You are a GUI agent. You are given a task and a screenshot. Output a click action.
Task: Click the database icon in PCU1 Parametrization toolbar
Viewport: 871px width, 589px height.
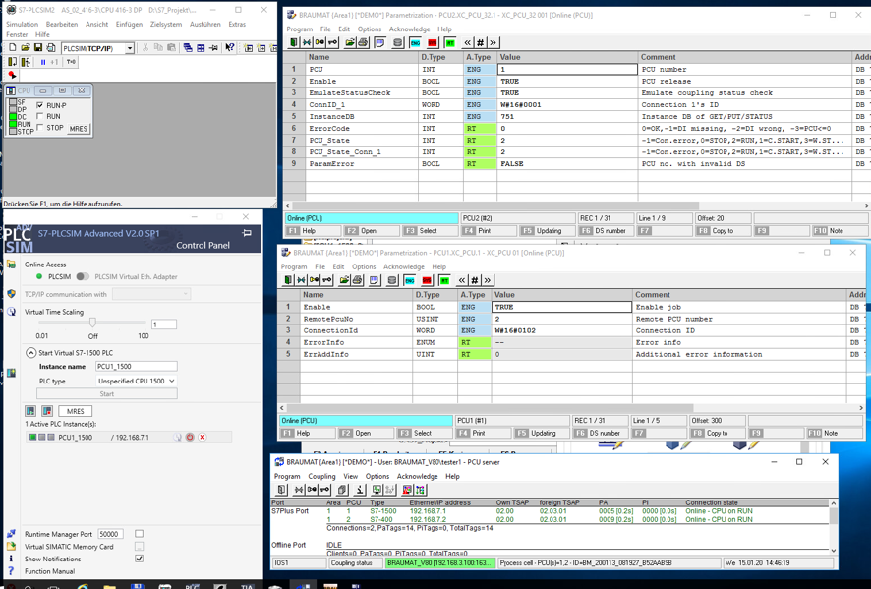391,280
